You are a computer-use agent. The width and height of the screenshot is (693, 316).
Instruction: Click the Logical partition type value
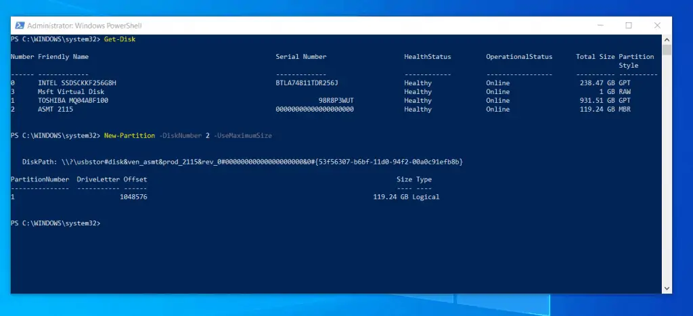pyautogui.click(x=426, y=197)
